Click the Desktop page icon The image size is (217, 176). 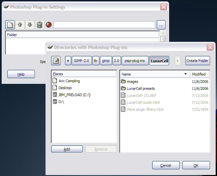pos(55,88)
